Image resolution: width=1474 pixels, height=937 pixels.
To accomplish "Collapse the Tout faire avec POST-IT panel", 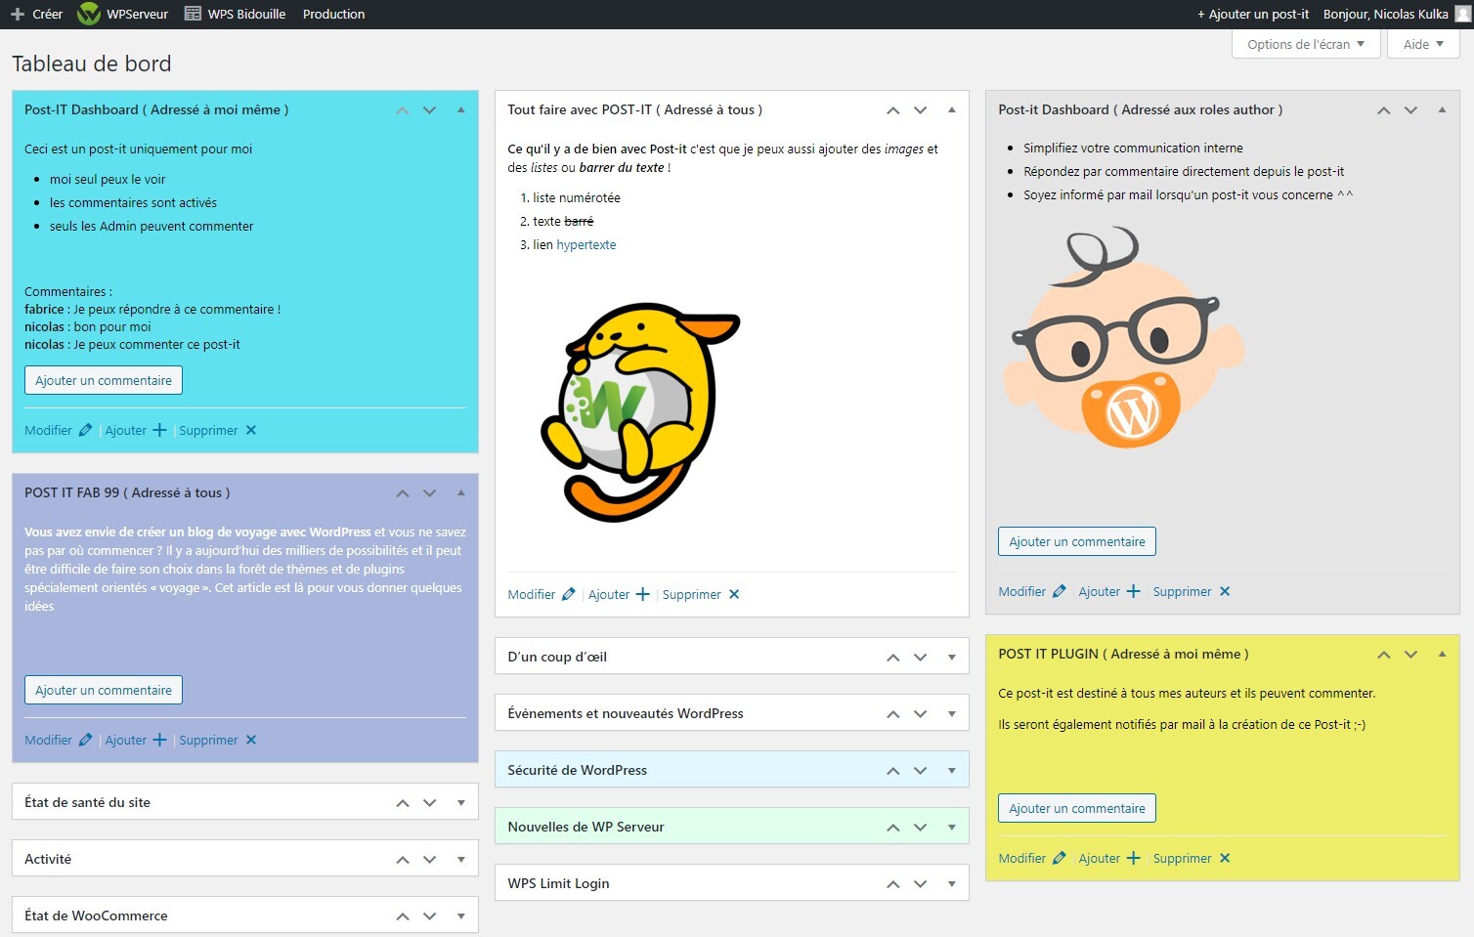I will point(951,110).
